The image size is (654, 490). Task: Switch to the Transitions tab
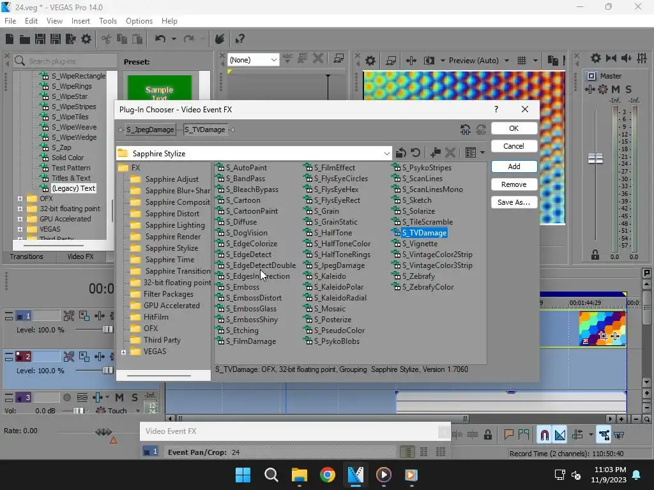[27, 256]
